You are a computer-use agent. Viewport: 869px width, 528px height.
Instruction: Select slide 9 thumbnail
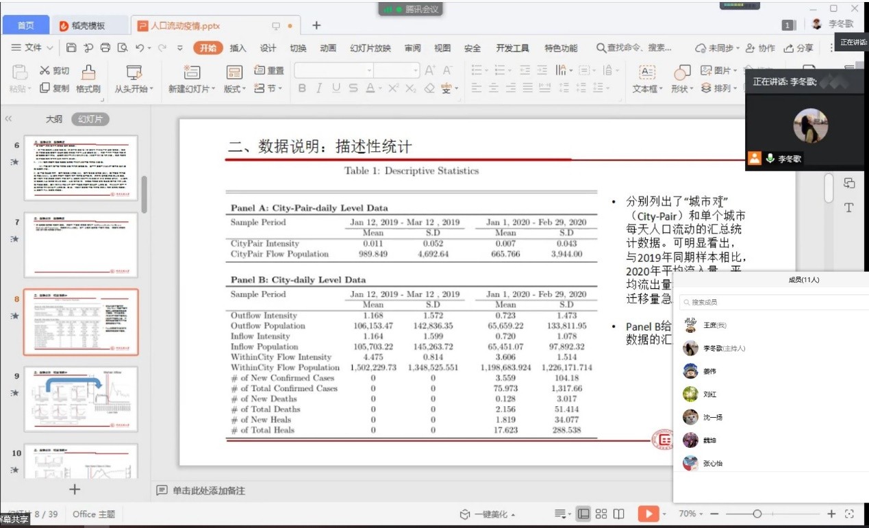coord(81,399)
